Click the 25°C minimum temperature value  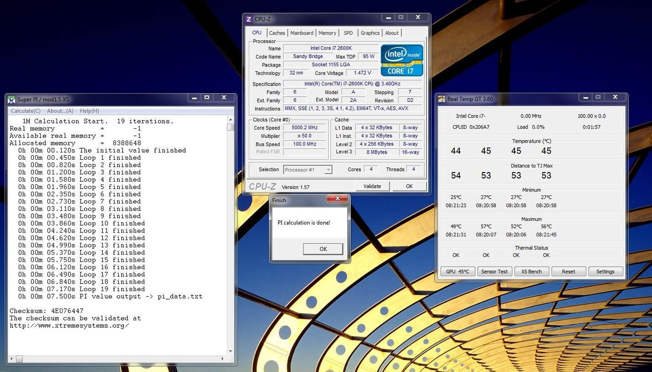(456, 197)
